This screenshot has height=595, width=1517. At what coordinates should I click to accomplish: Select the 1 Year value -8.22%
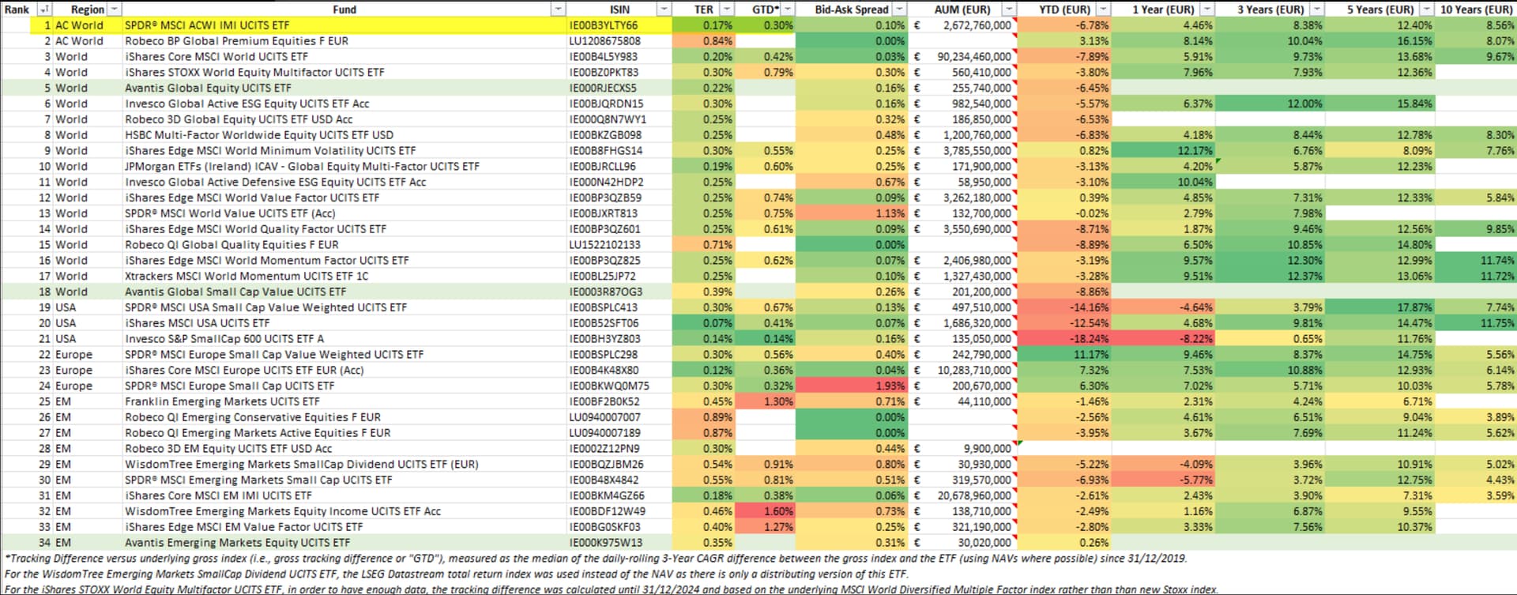point(1163,339)
